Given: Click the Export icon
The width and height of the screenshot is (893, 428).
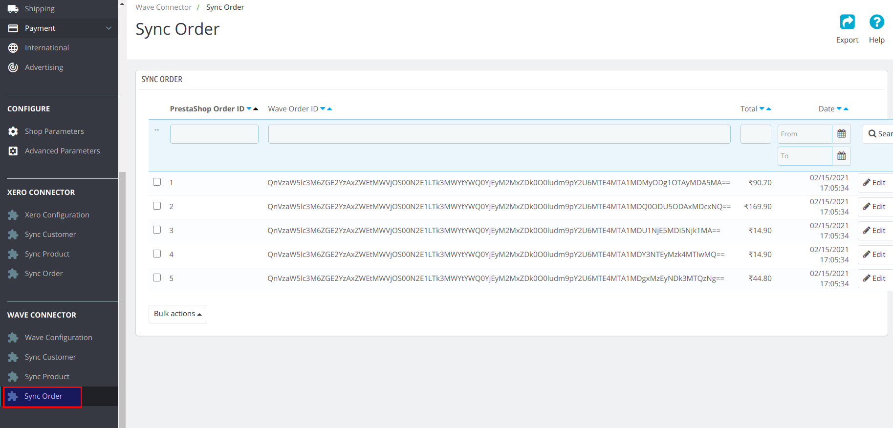Looking at the screenshot, I should 847,22.
